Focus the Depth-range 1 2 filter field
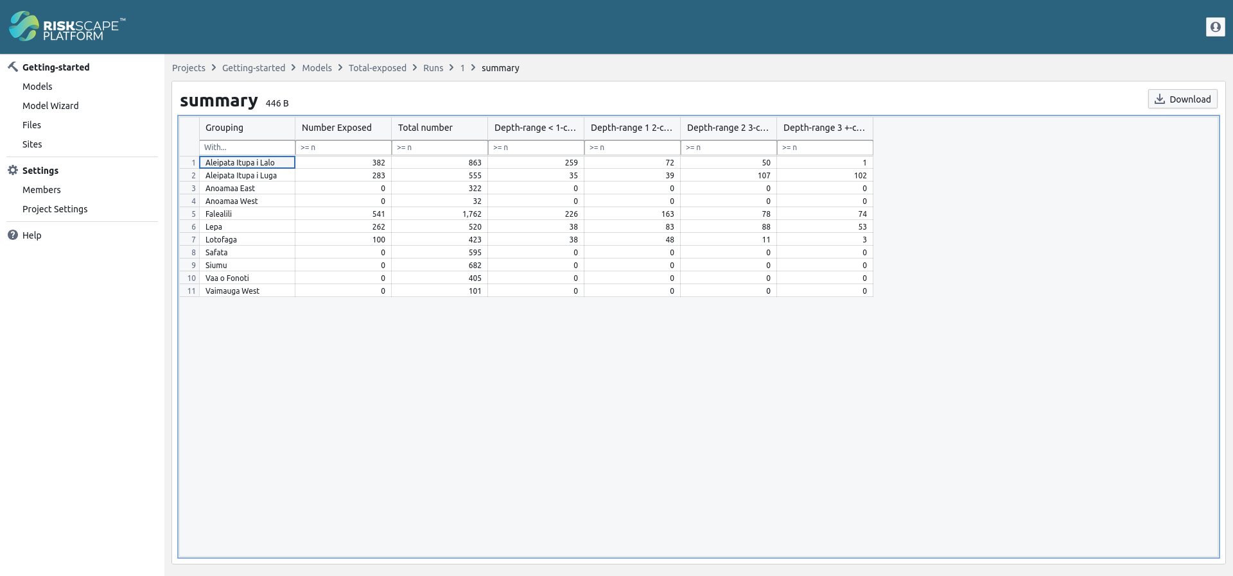This screenshot has width=1233, height=576. click(x=633, y=148)
